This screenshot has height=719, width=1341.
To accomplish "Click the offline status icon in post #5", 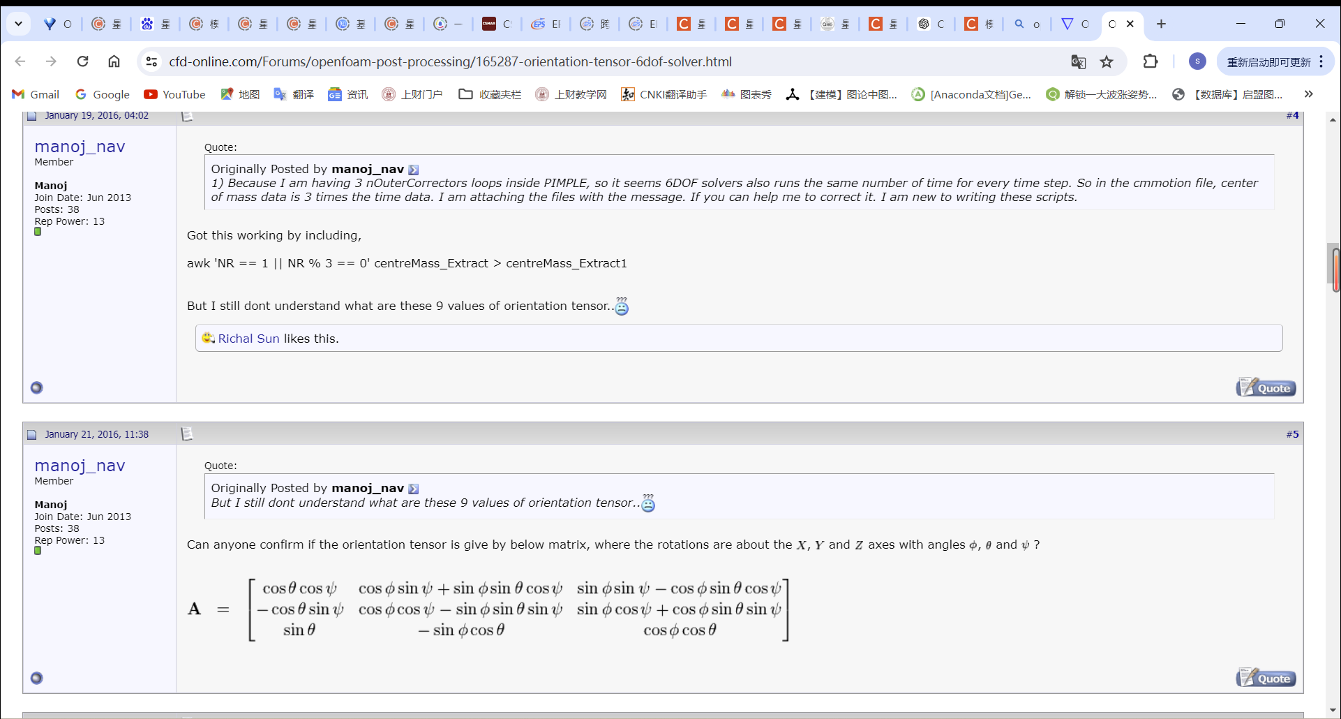I will 37,678.
